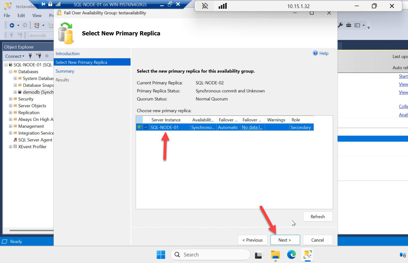Viewport: 408px width, 263px height.
Task: Select the Integration Services folder in tree
Action: [36, 133]
